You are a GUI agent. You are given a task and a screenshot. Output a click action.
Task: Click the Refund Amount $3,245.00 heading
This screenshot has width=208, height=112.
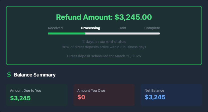tap(104, 17)
